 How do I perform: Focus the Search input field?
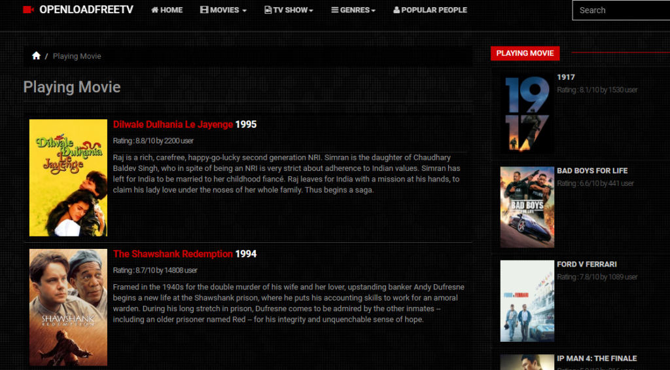click(622, 10)
